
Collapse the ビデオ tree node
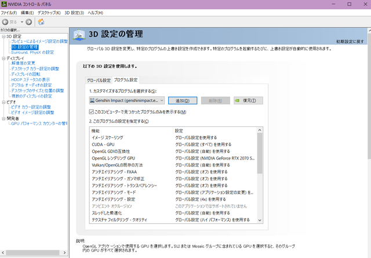(3, 102)
